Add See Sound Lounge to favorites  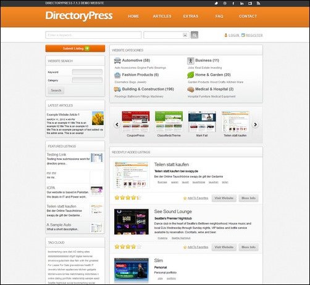pyautogui.click(x=198, y=247)
